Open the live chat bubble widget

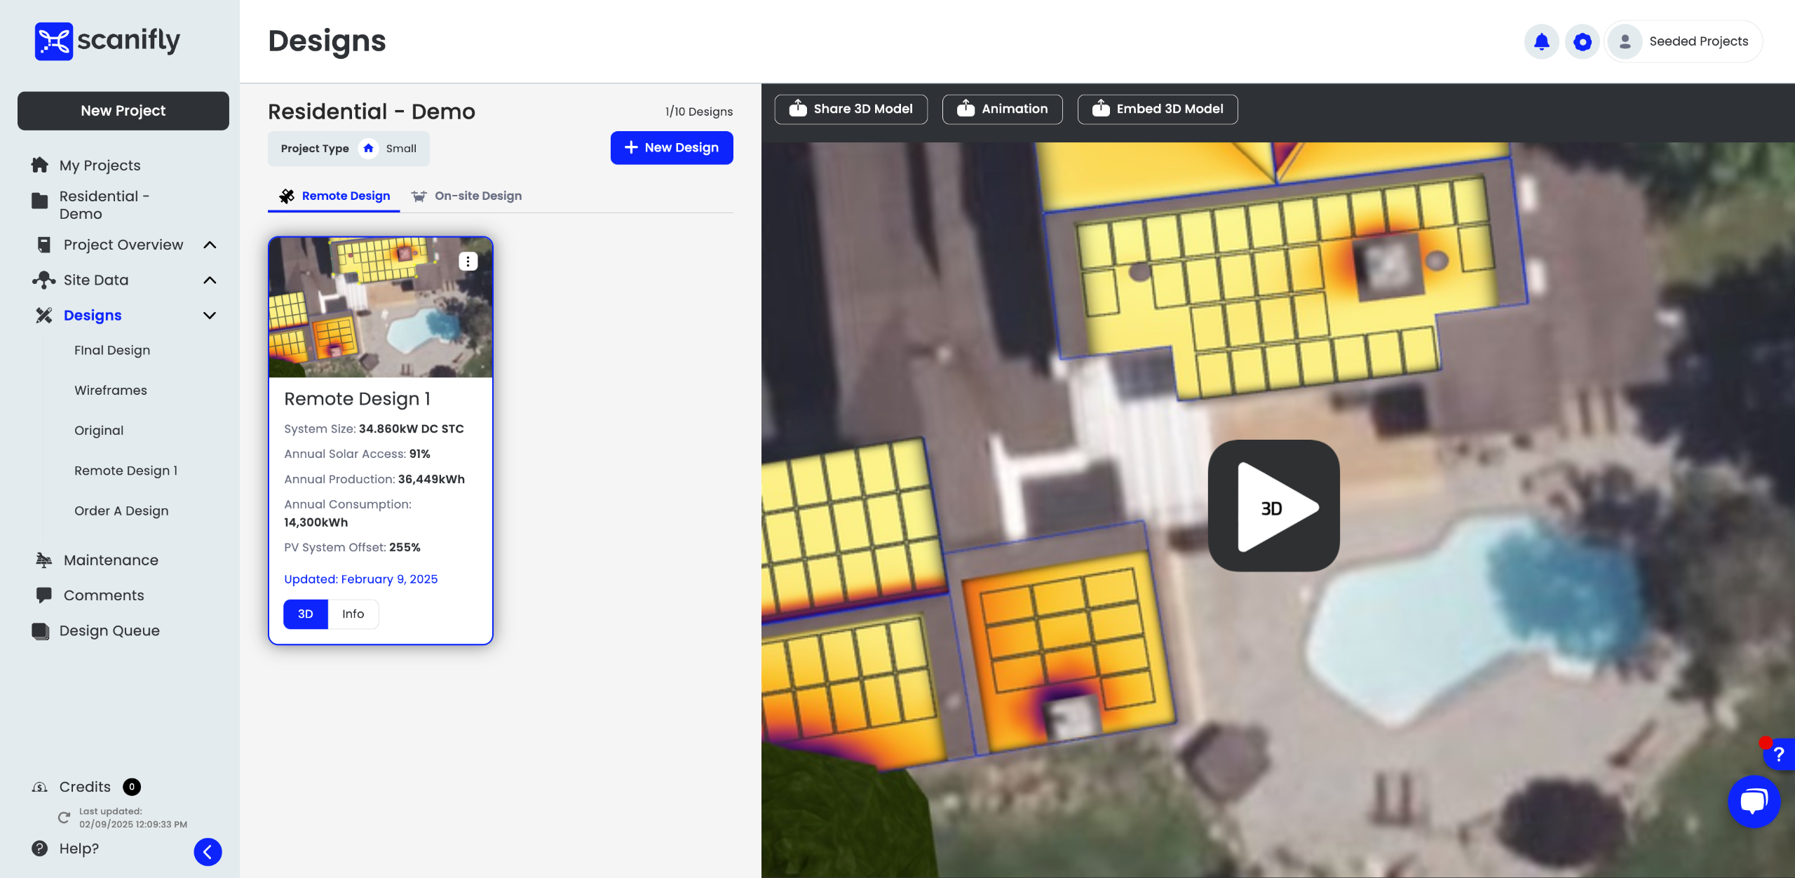[1754, 801]
